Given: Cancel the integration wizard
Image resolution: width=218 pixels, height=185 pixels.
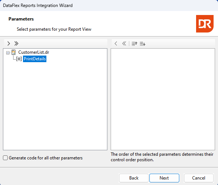Looking at the screenshot, I should click(x=199, y=178).
